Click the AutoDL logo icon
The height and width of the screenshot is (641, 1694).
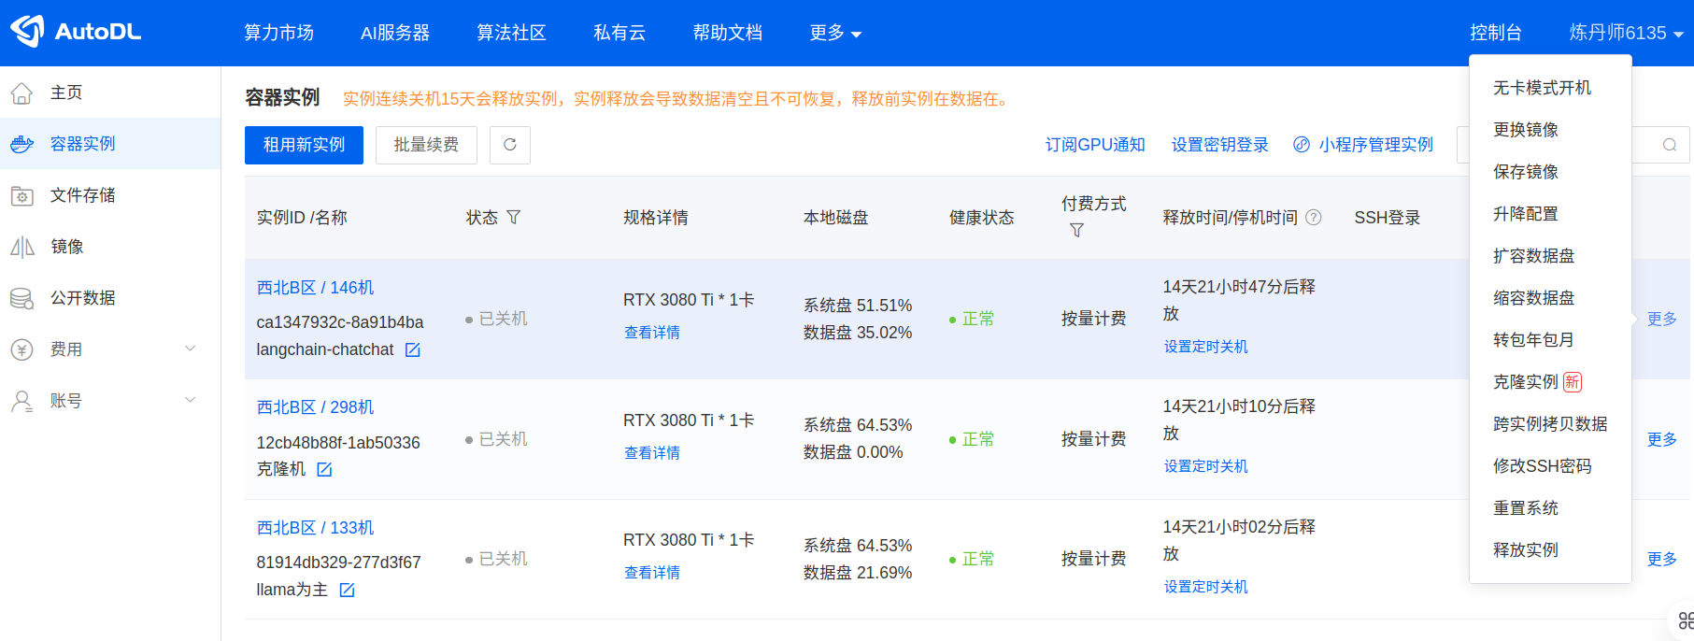pos(27,32)
